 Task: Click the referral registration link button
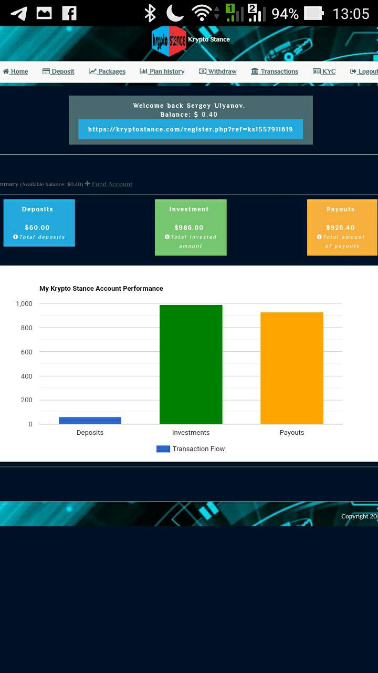coord(191,129)
